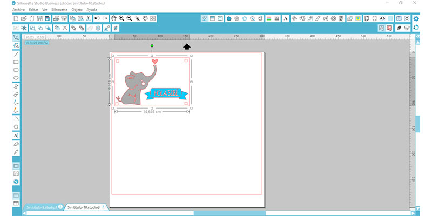Switch to the Design view icon in left bar

pyautogui.click(x=16, y=166)
